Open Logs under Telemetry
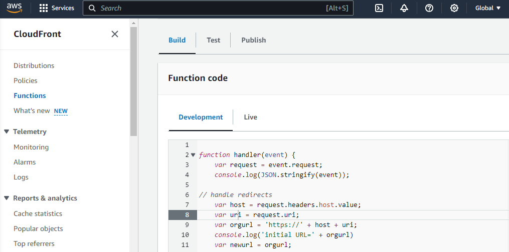509x252 pixels. (x=21, y=177)
